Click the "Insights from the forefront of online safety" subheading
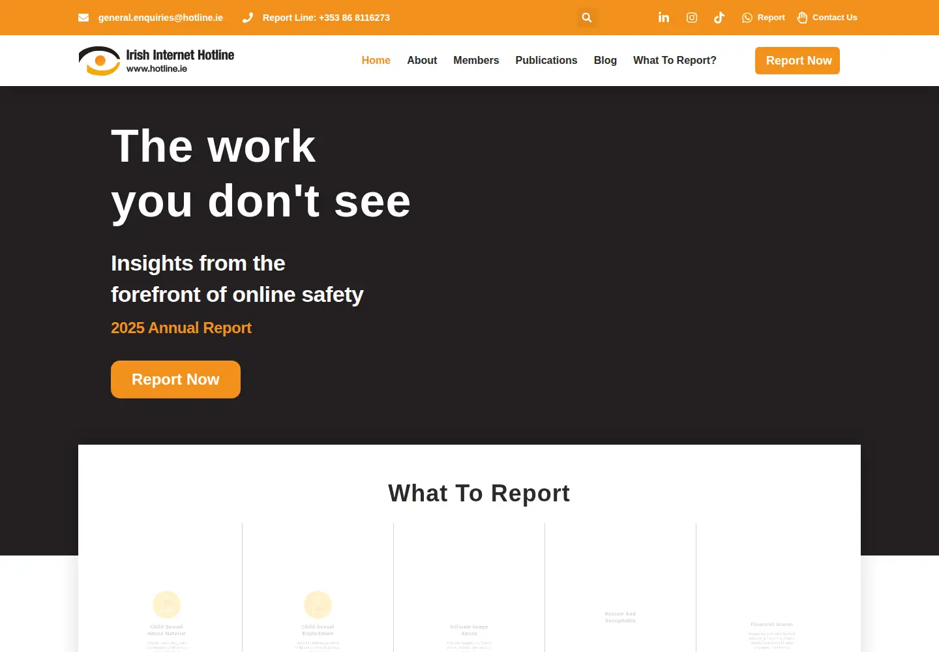The width and height of the screenshot is (939, 652). tap(237, 279)
